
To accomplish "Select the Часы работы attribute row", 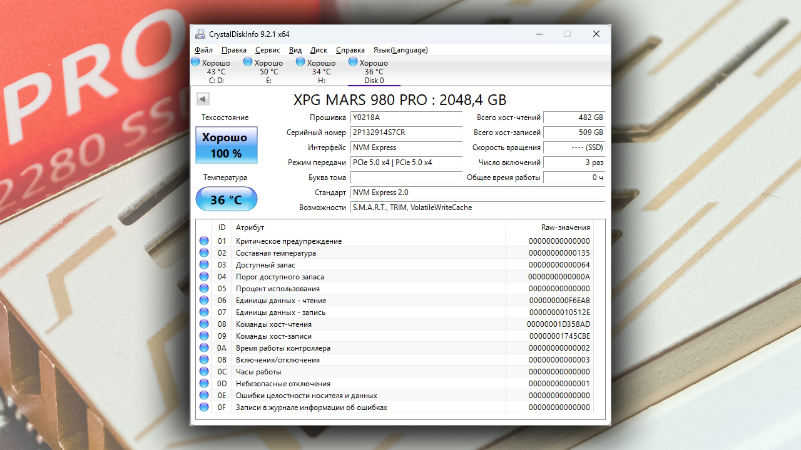I will (x=400, y=372).
